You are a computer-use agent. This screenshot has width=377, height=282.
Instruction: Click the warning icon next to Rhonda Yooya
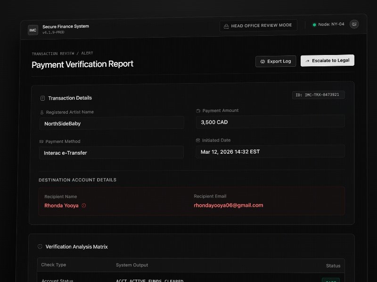(84, 205)
